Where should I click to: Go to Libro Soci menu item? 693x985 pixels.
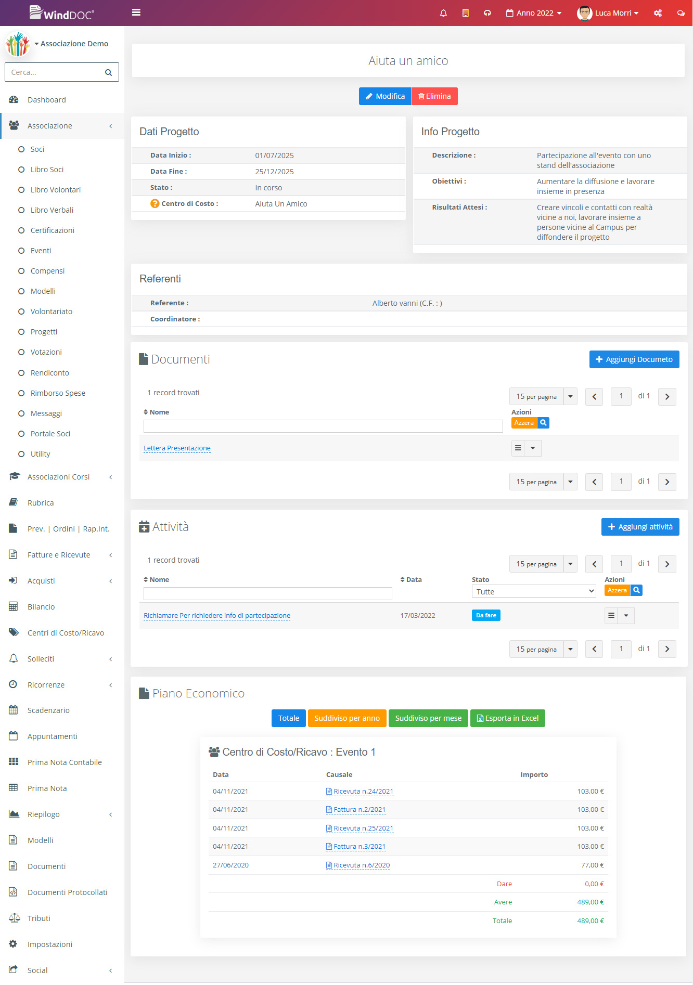pos(47,170)
